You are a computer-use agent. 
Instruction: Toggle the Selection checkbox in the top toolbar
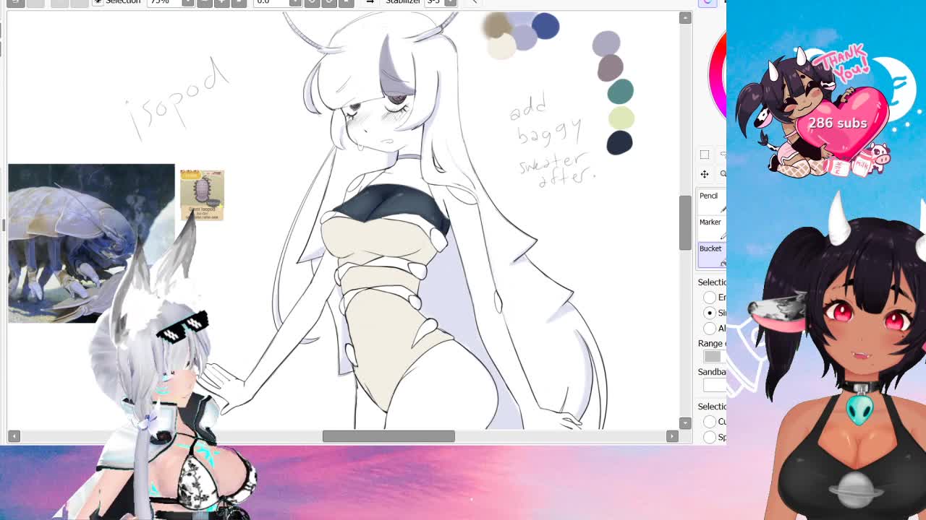tap(98, 2)
